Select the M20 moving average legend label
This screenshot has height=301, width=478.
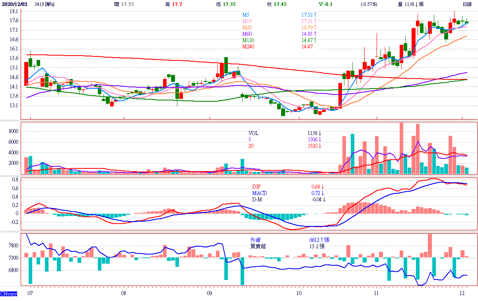[247, 27]
